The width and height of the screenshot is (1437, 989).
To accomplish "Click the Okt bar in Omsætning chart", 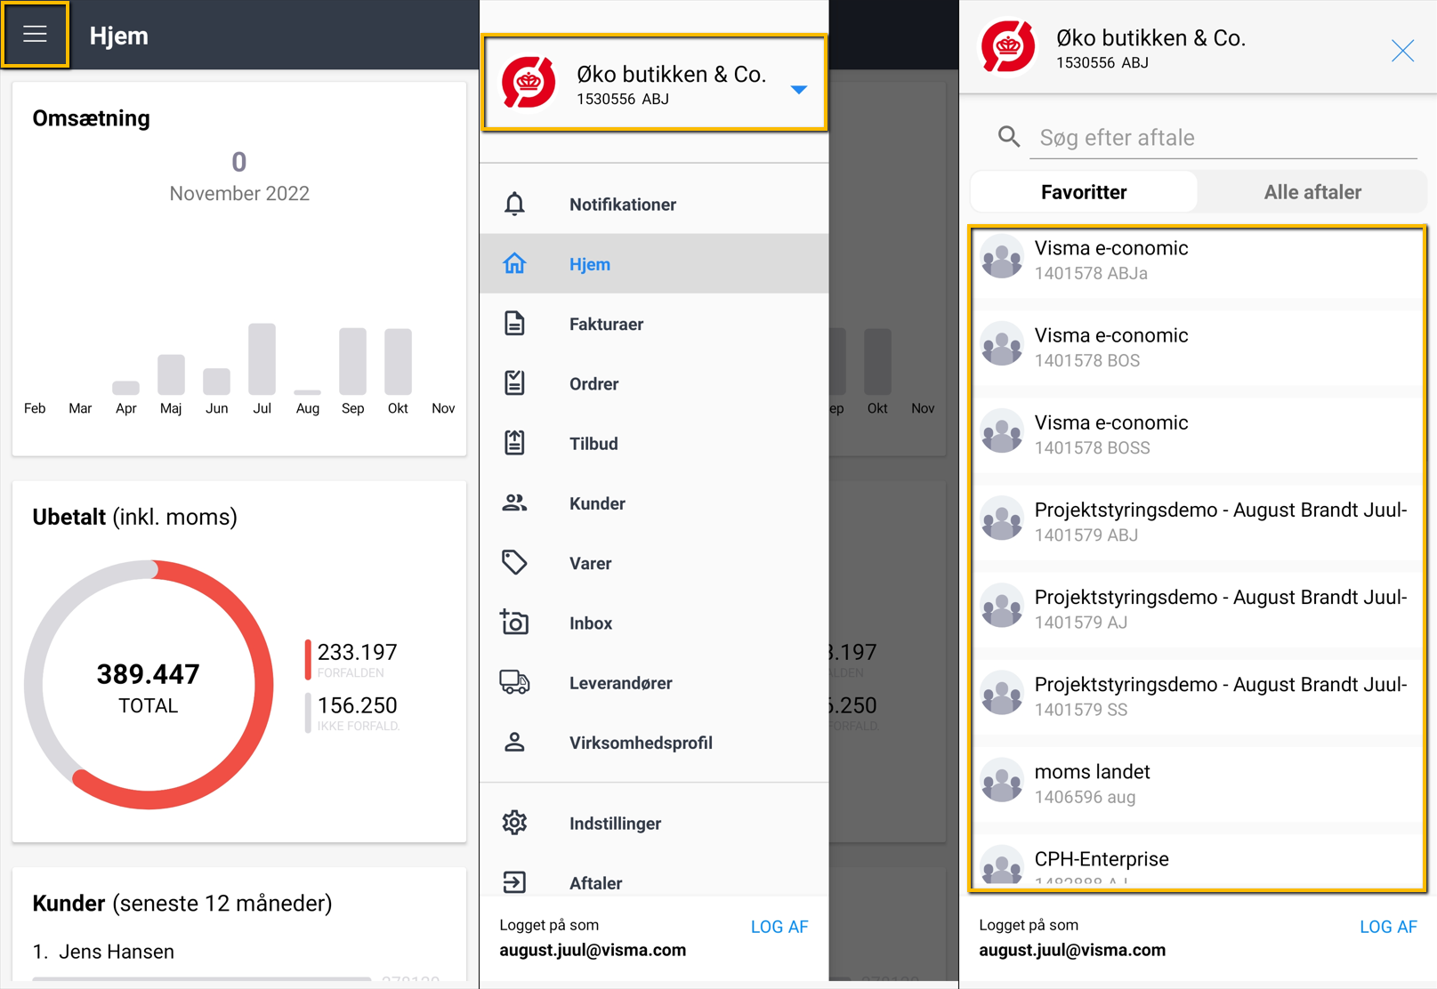I will point(398,361).
